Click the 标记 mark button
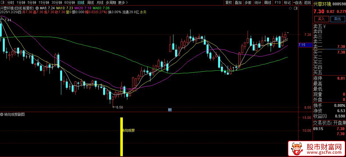This screenshot has width=346, height=157. point(287,3)
